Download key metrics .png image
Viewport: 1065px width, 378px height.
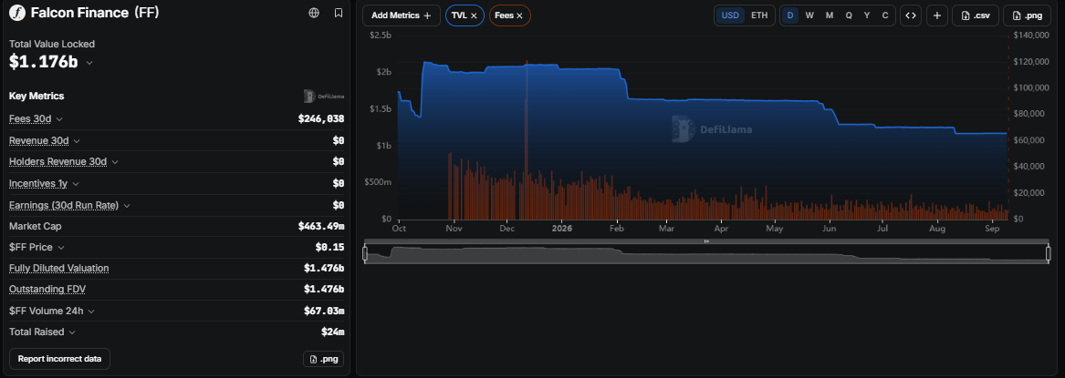click(323, 359)
